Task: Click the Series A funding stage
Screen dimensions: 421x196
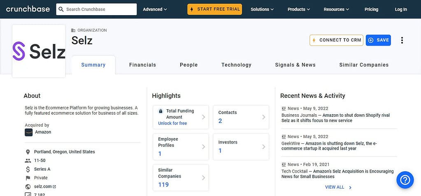Action: pos(42,169)
